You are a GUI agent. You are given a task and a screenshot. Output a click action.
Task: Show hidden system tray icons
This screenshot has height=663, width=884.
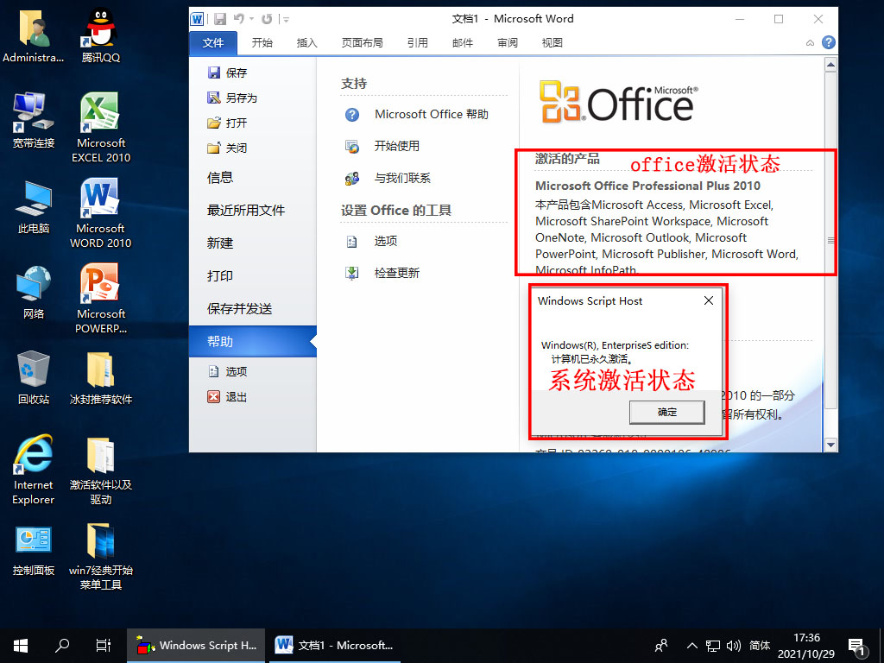tap(692, 646)
